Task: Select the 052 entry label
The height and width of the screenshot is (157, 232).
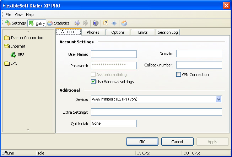Action: [21, 55]
